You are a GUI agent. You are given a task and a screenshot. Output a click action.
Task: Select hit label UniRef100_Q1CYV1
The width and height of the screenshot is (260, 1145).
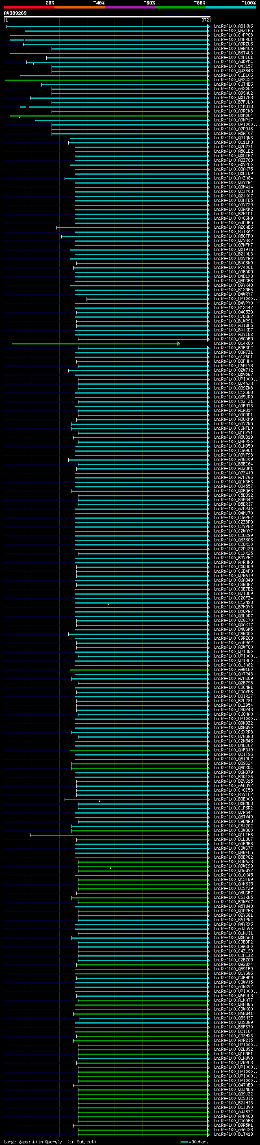pos(233,433)
